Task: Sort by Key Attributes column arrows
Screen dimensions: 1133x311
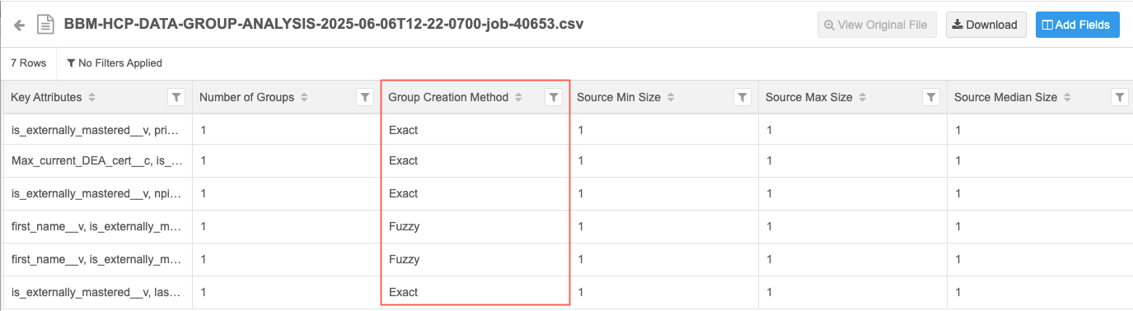Action: [91, 97]
